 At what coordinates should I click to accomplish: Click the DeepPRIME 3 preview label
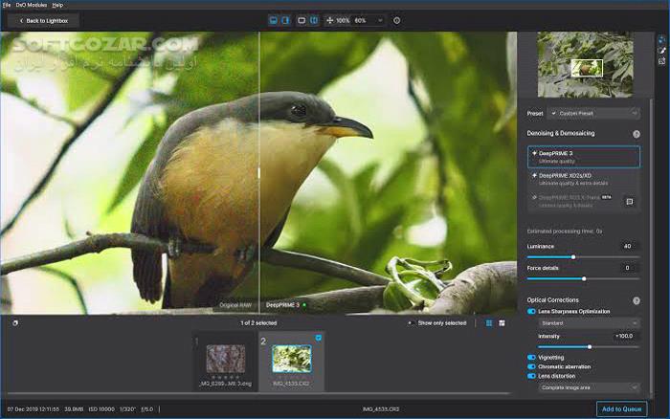(282, 305)
